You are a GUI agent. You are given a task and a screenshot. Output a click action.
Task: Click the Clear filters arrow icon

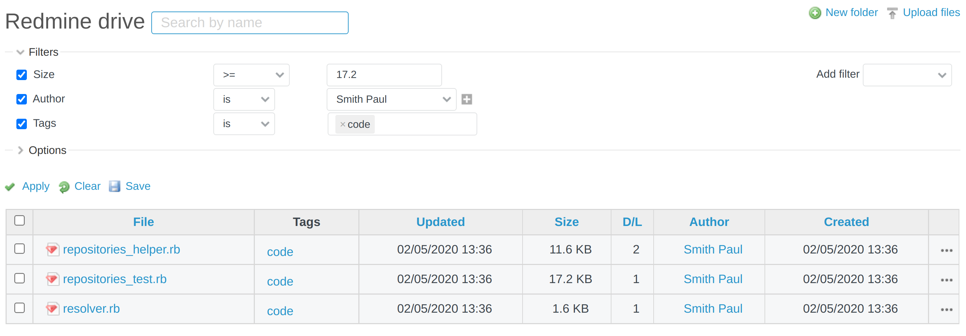point(64,186)
